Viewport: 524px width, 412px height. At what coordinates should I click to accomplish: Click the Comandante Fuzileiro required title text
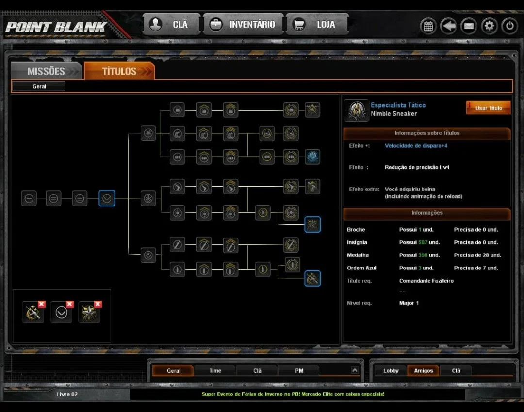(x=426, y=281)
